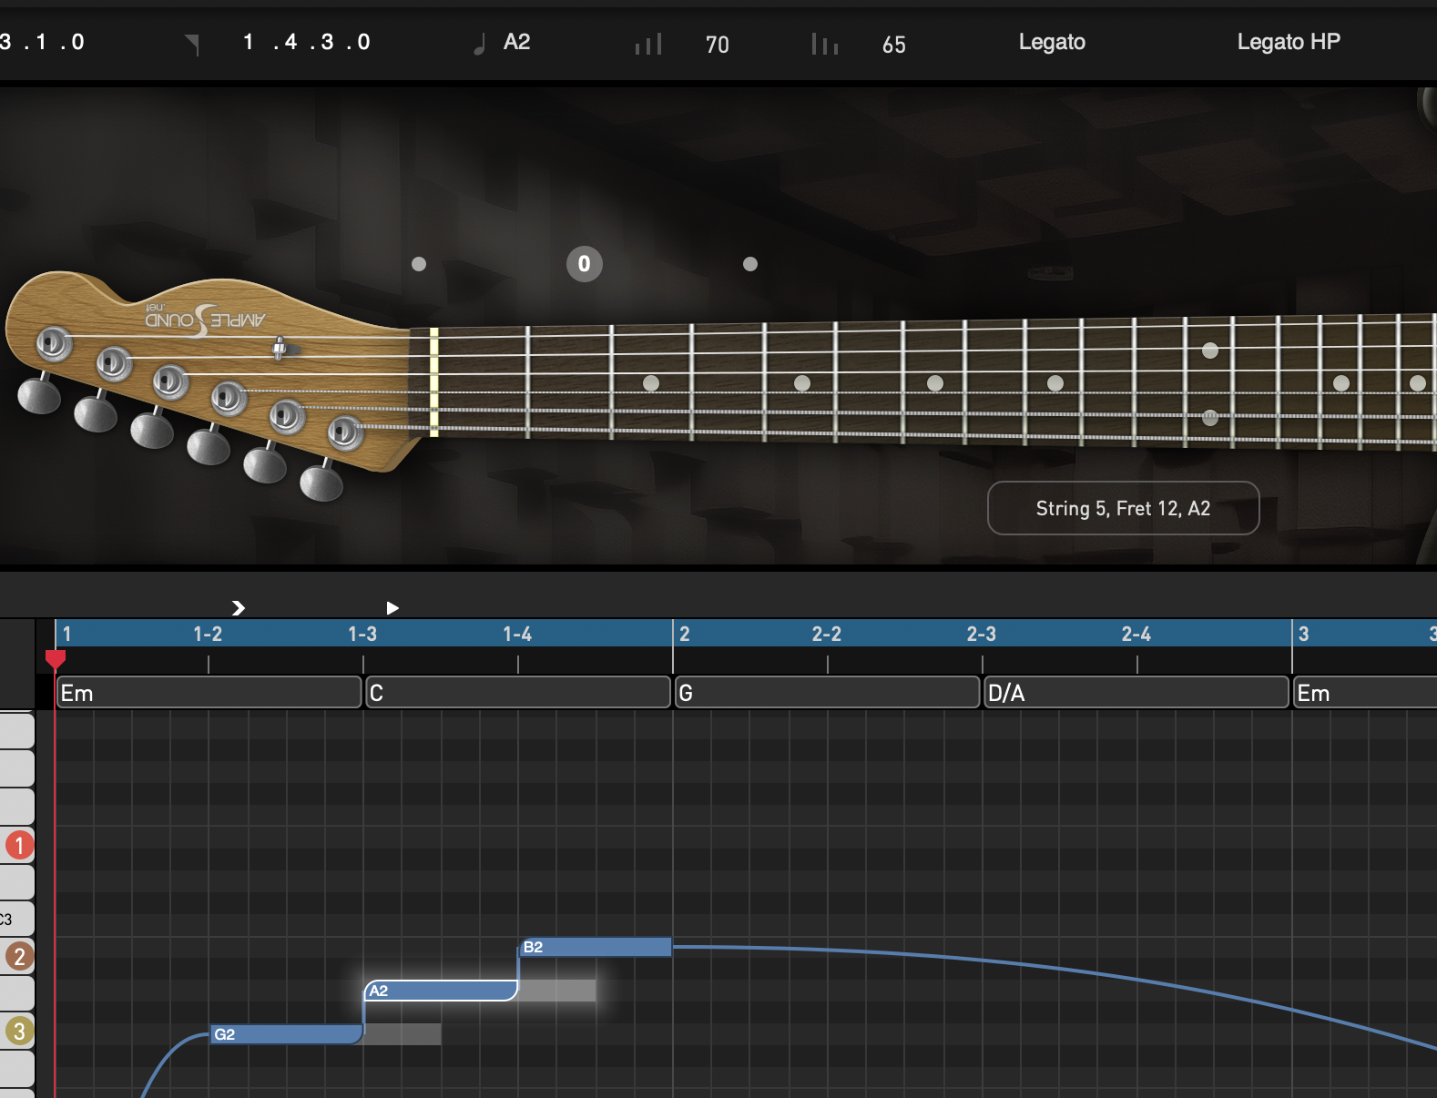1437x1098 pixels.
Task: Jump to beat 1-2 on the ruler
Action: coord(208,634)
